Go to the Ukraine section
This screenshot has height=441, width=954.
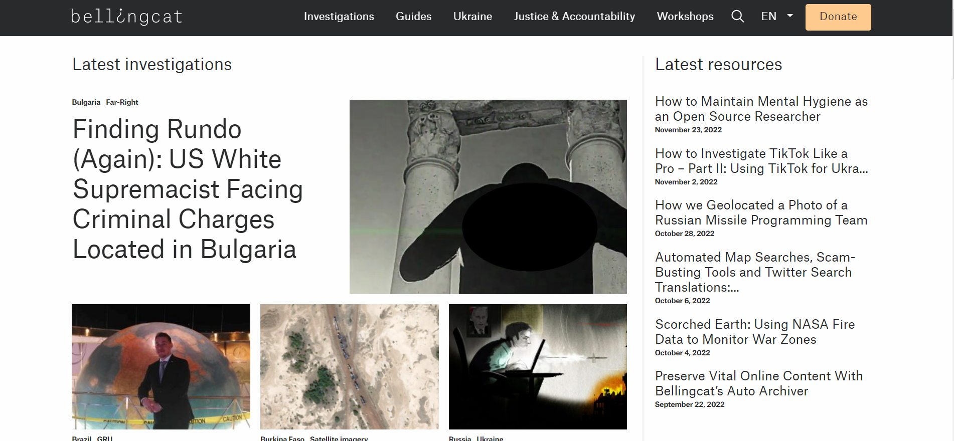[x=472, y=17]
